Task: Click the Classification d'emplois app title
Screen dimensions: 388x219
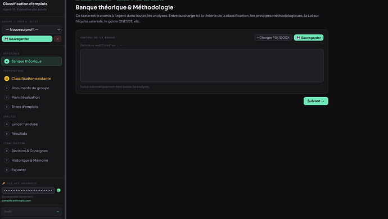Action: click(25, 4)
